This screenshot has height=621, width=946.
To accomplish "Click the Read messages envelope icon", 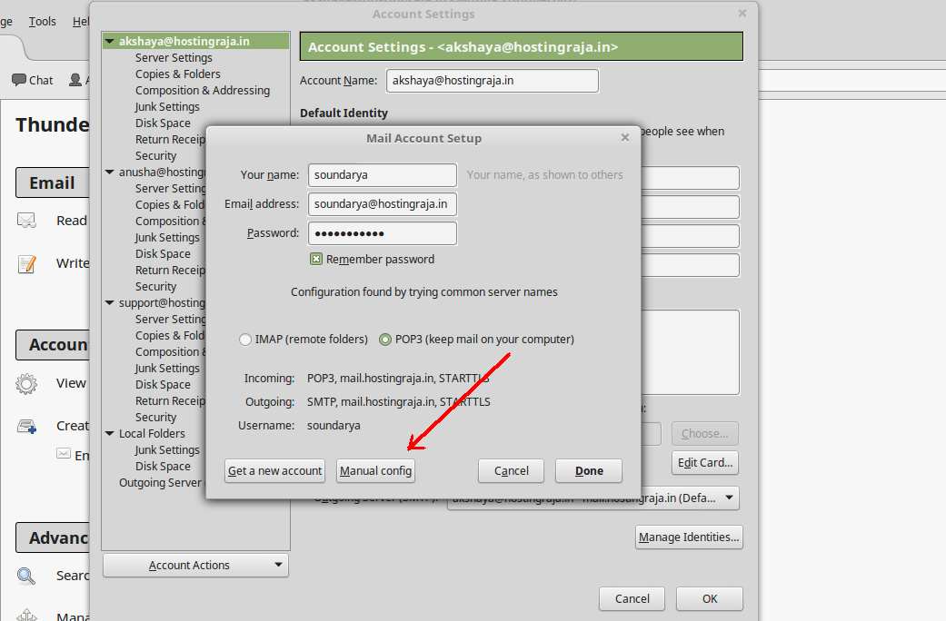I will (26, 221).
